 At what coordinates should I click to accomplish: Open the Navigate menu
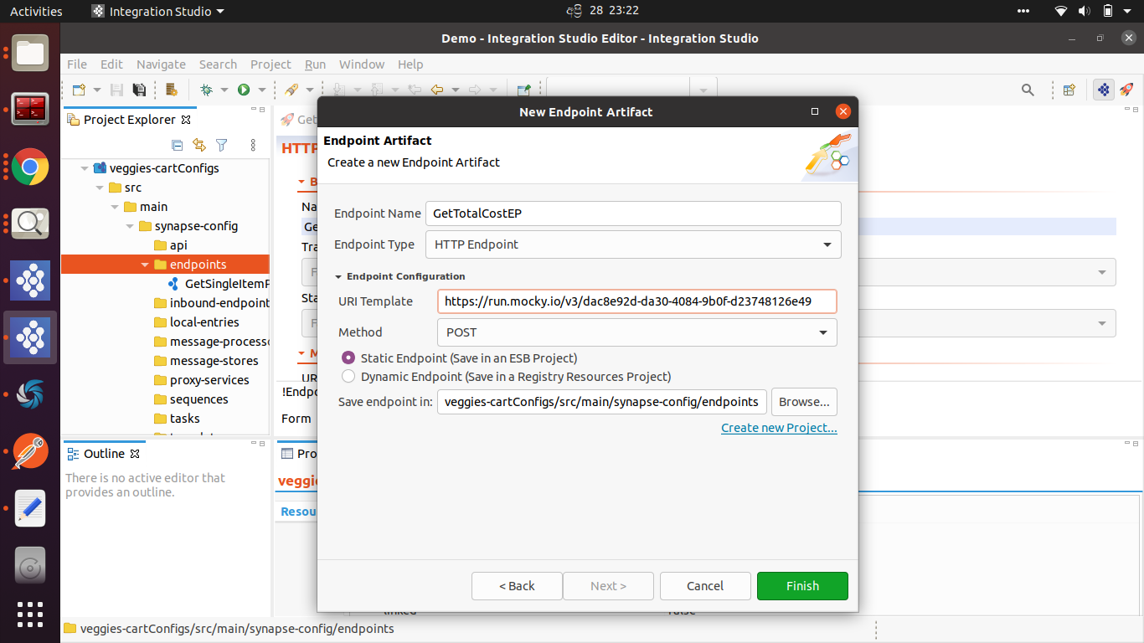point(161,64)
